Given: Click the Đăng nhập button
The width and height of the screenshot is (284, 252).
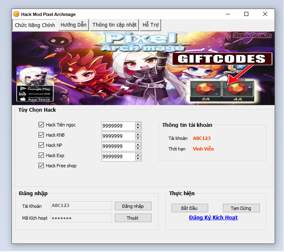Looking at the screenshot, I should (133, 206).
